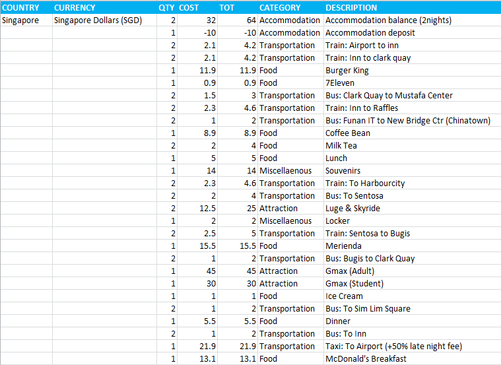501x365 pixels.
Task: Select the COUNTRY header cell
Action: pyautogui.click(x=26, y=7)
